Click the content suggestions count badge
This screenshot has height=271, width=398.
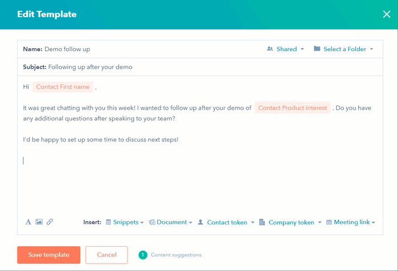pyautogui.click(x=143, y=255)
